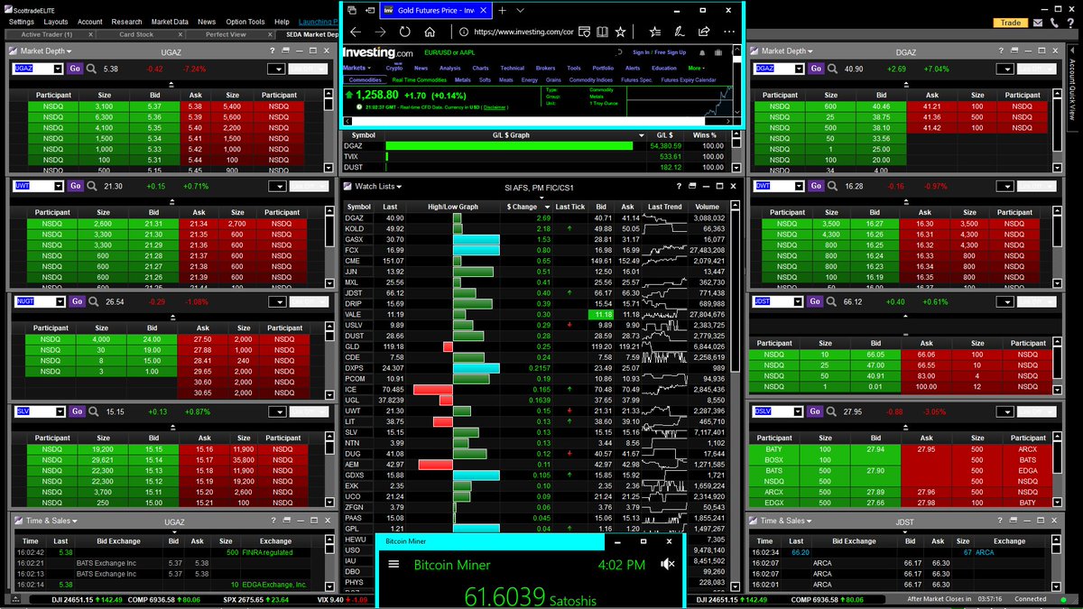1083x609 pixels.
Task: Open the Option Tools menu
Action: pos(245,22)
